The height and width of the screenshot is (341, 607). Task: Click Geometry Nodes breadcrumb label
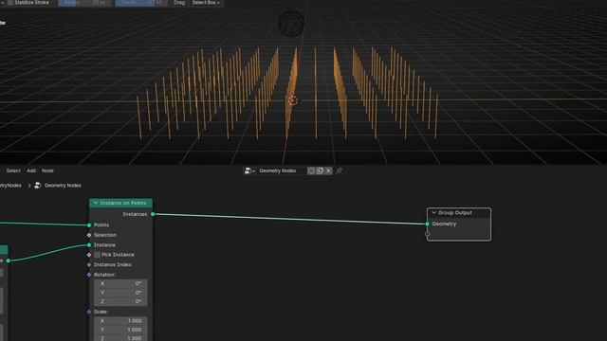pyautogui.click(x=63, y=186)
